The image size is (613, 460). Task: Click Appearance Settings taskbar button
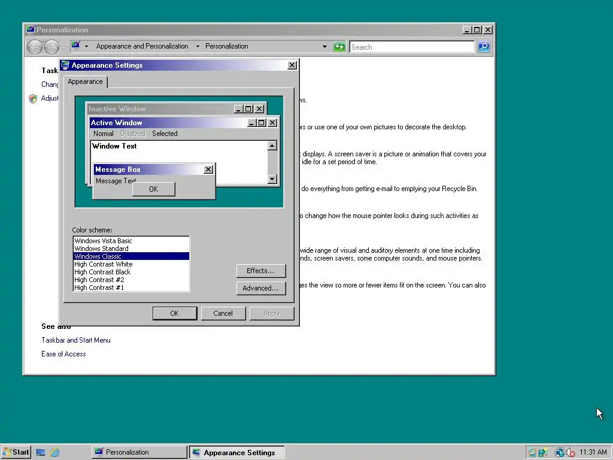237,453
